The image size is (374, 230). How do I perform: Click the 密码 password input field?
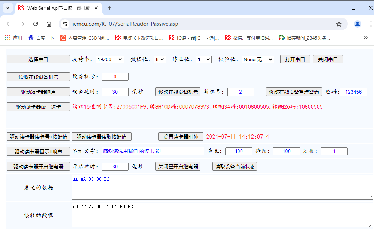(353, 92)
